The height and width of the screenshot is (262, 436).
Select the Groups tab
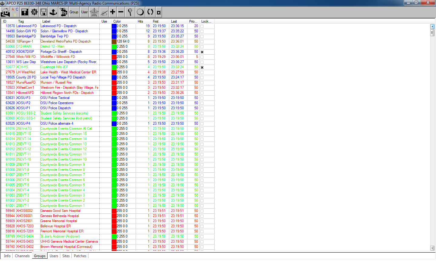[40, 256]
